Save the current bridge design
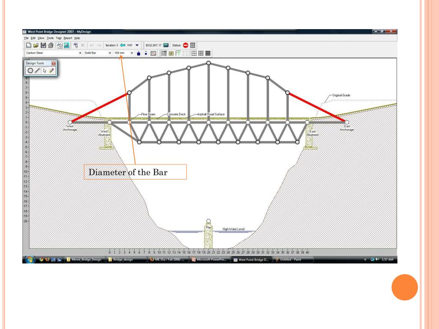Screen dimensions: 439x329 43,45
